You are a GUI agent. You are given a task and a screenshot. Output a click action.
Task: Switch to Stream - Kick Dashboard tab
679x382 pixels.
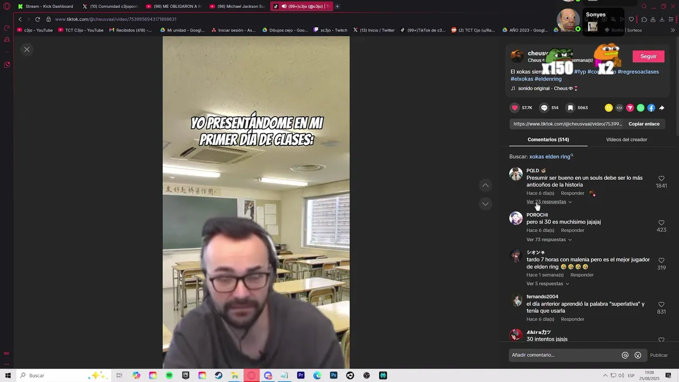(x=45, y=6)
